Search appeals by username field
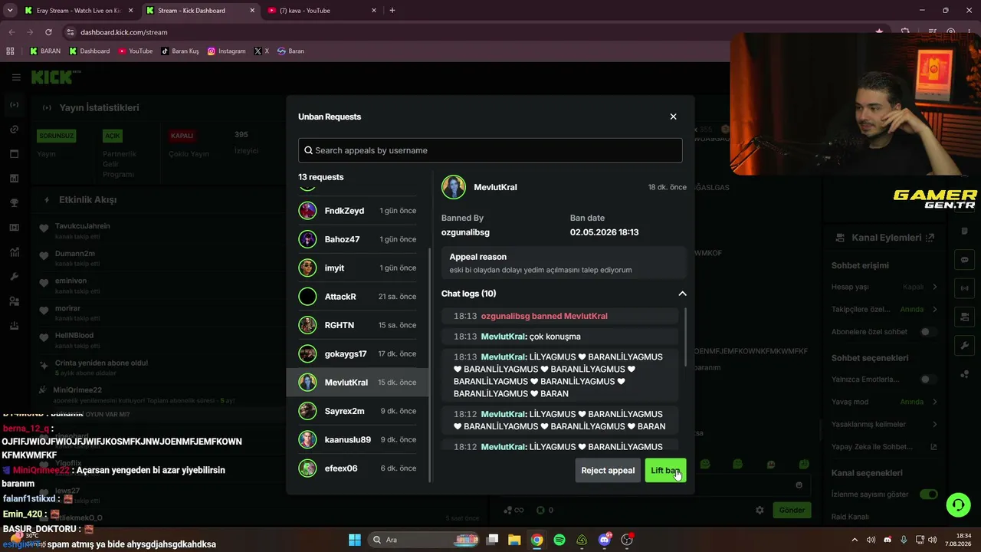This screenshot has width=981, height=552. [x=490, y=150]
